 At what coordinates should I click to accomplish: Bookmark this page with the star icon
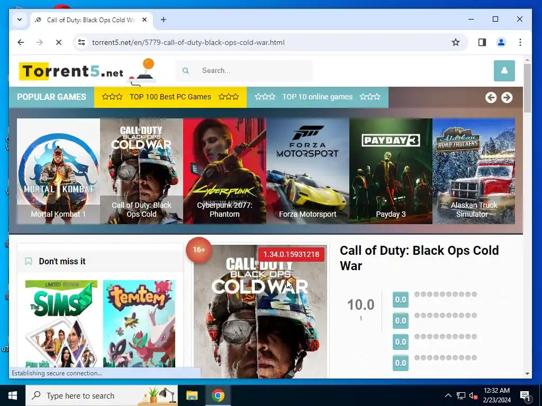[456, 42]
